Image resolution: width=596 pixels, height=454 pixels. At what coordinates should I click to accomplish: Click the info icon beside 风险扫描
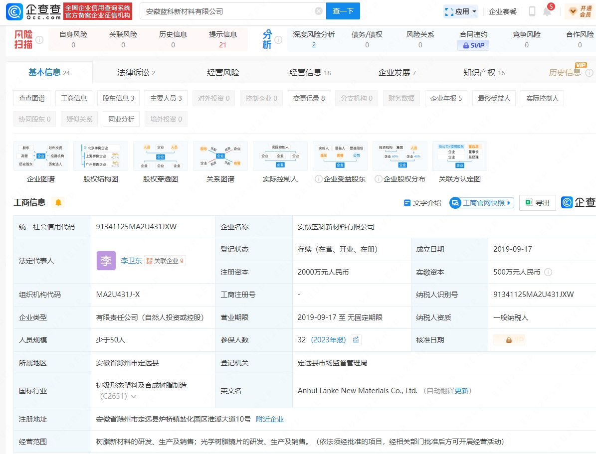tap(39, 39)
